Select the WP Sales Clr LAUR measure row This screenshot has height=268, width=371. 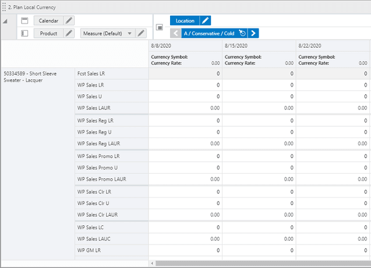(111, 215)
